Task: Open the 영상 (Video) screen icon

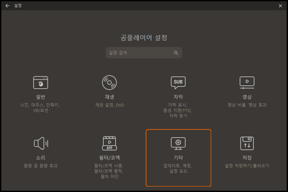Action: tap(247, 83)
